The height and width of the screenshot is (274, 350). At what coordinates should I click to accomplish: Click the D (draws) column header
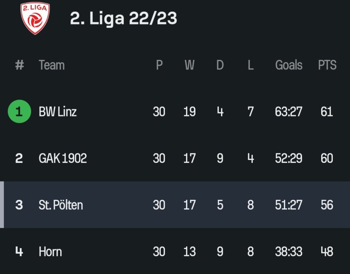(220, 65)
